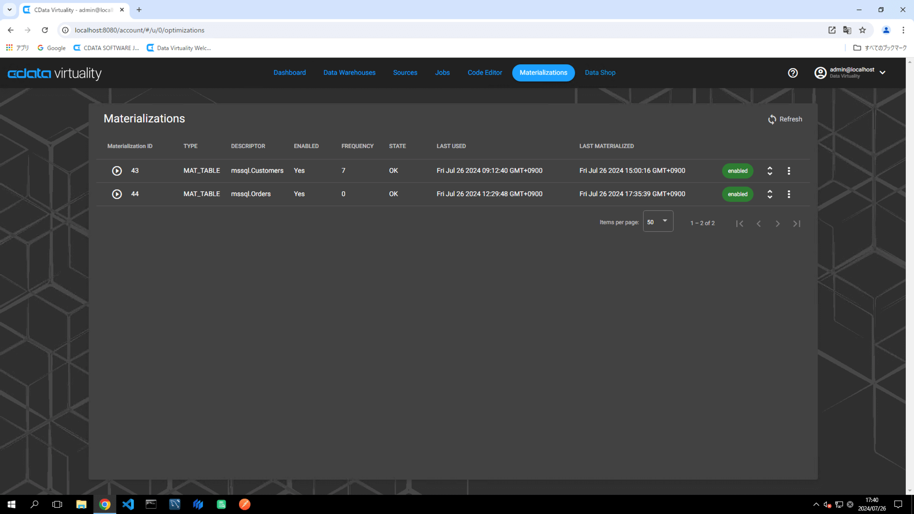Viewport: 914px width, 514px height.
Task: Navigate to Jobs page
Action: tap(442, 73)
